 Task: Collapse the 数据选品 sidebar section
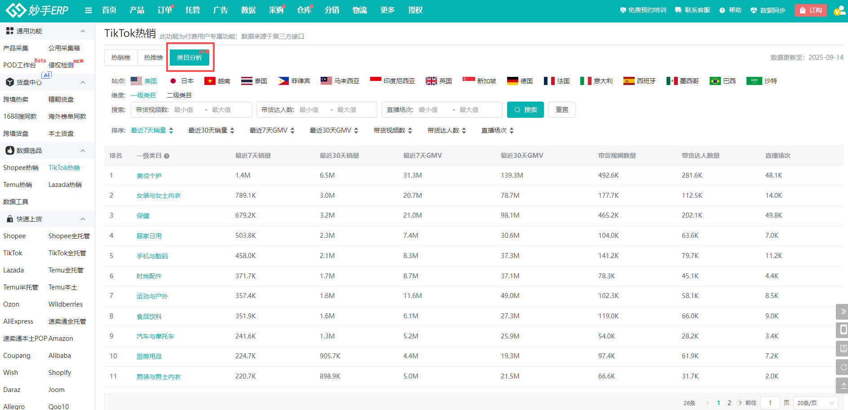[83, 151]
